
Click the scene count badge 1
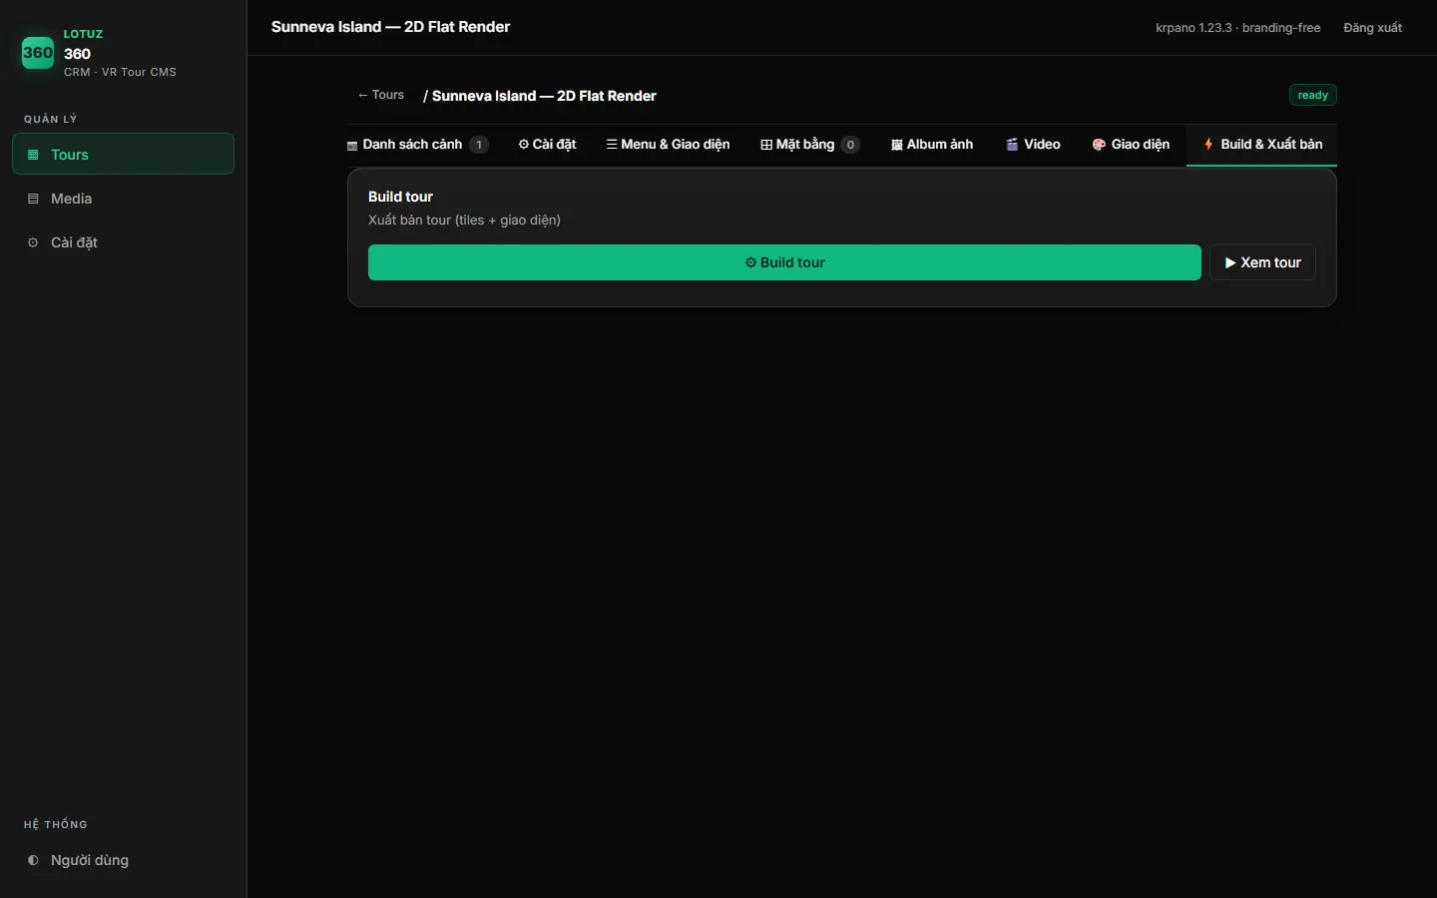tap(479, 145)
